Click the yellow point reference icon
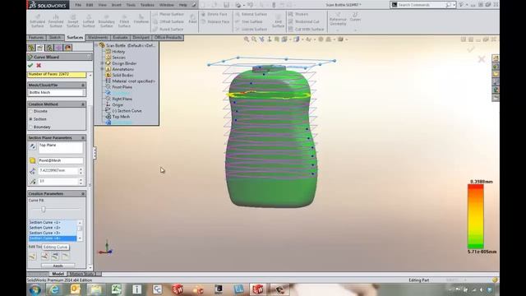This screenshot has width=526, height=296. 33,161
